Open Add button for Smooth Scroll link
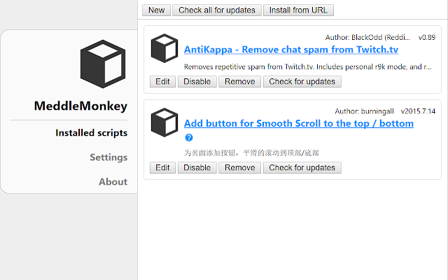448x280 pixels. click(x=298, y=123)
